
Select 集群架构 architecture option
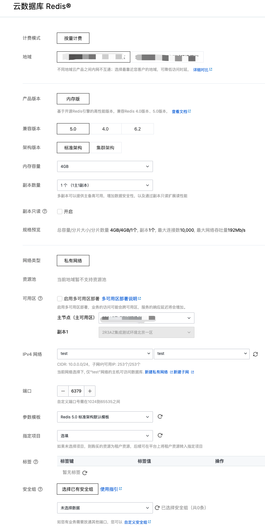tap(105, 148)
